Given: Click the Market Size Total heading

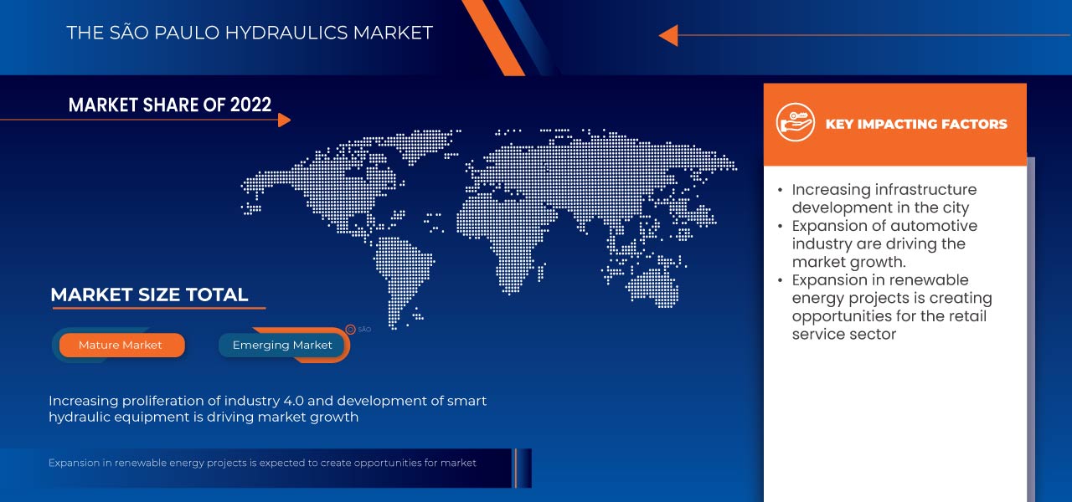Looking at the screenshot, I should coord(149,295).
